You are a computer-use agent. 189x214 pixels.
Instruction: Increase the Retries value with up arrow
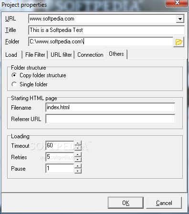[78, 154]
